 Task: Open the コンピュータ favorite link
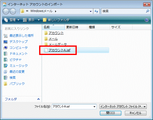(18, 47)
